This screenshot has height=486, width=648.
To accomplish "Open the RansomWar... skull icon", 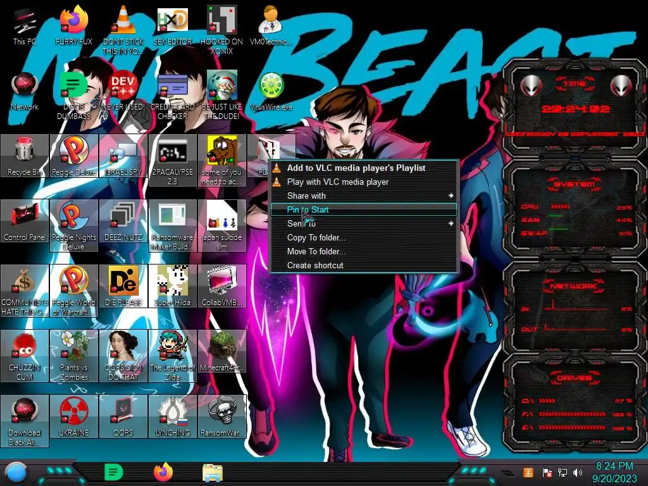I will tap(222, 416).
